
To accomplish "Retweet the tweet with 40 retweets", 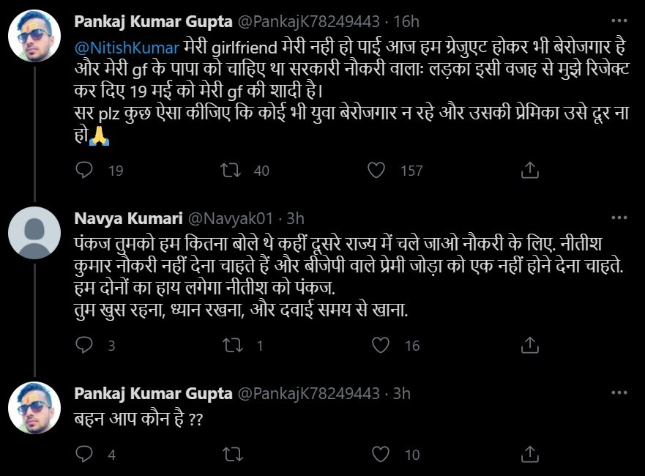I will pyautogui.click(x=231, y=171).
